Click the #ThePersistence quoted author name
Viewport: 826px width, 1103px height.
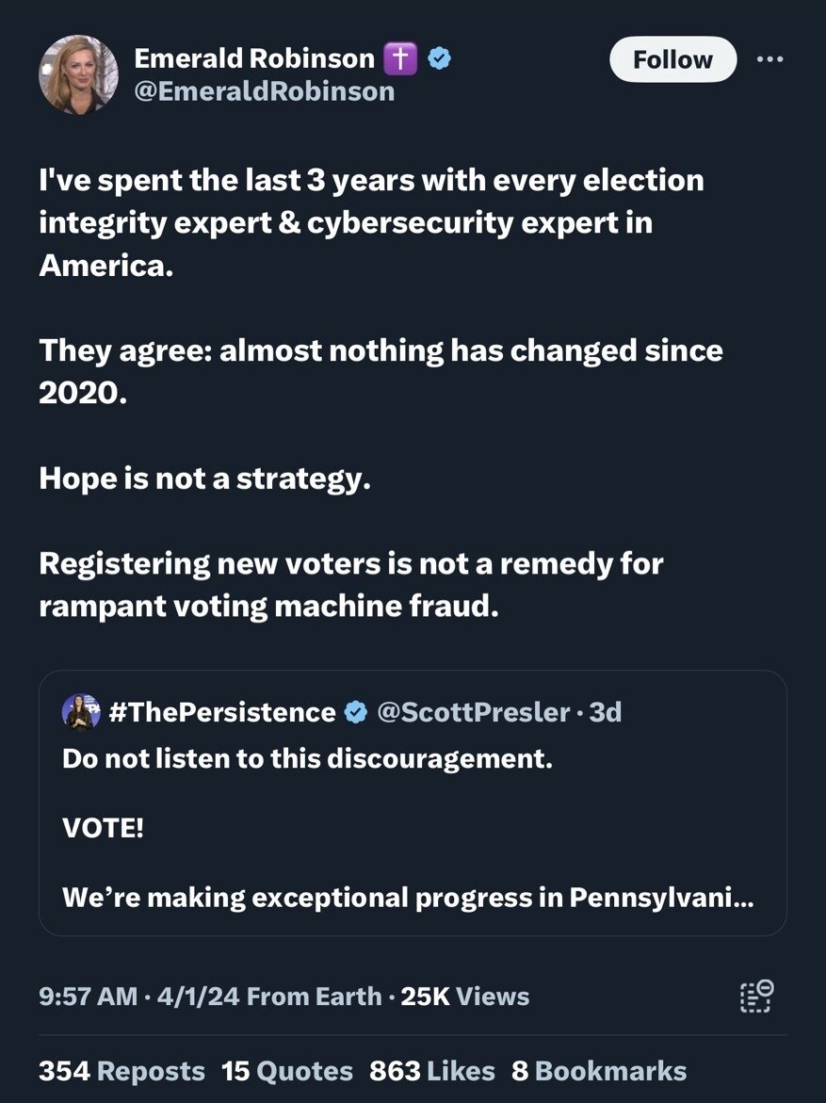[222, 712]
